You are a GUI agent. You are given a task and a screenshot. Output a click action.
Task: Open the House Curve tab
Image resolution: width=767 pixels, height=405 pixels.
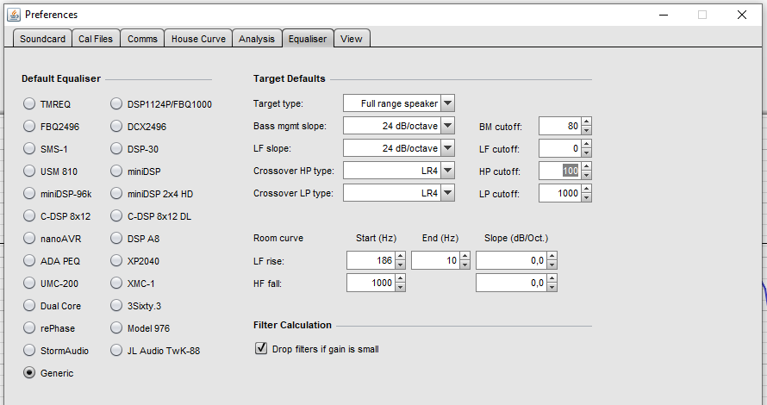click(198, 39)
